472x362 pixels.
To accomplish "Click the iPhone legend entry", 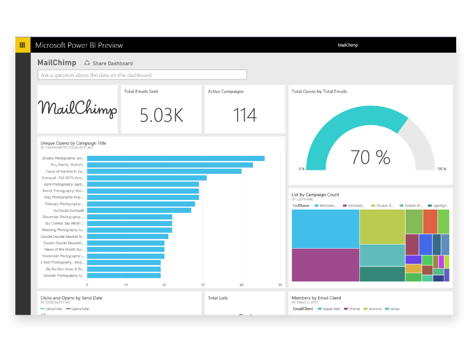I will (352, 309).
